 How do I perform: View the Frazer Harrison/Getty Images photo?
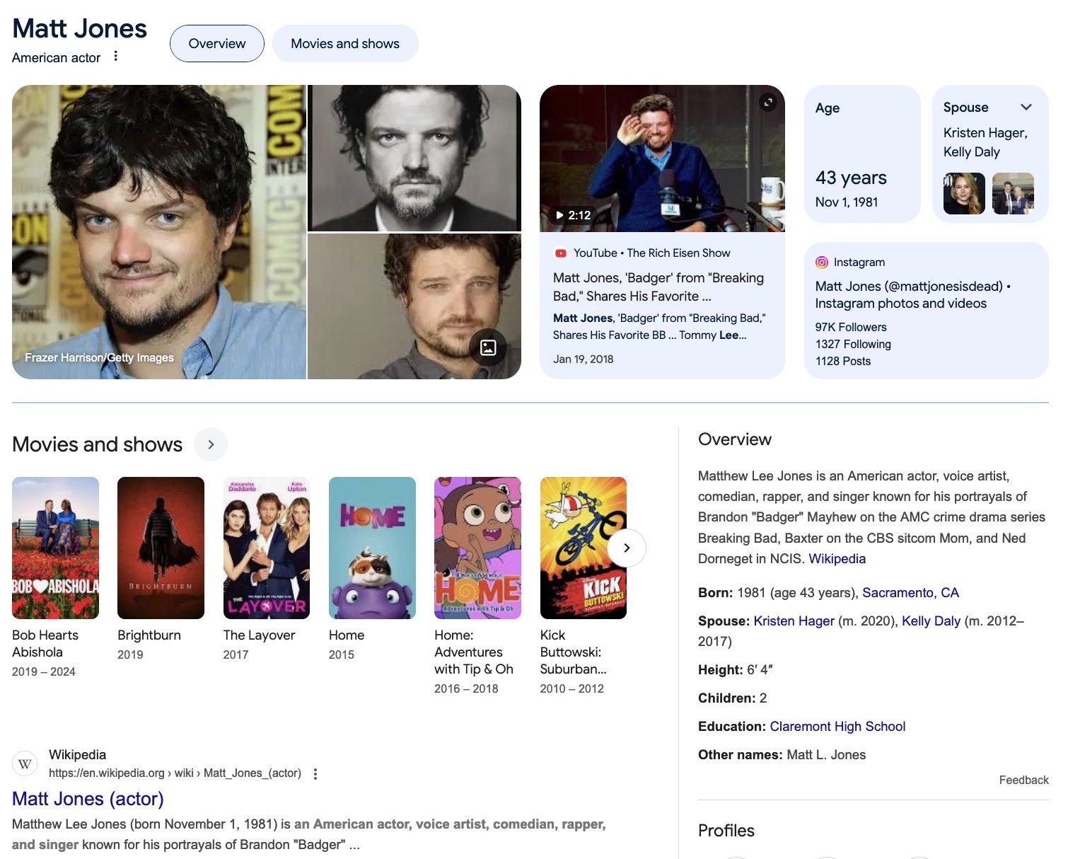click(x=159, y=232)
